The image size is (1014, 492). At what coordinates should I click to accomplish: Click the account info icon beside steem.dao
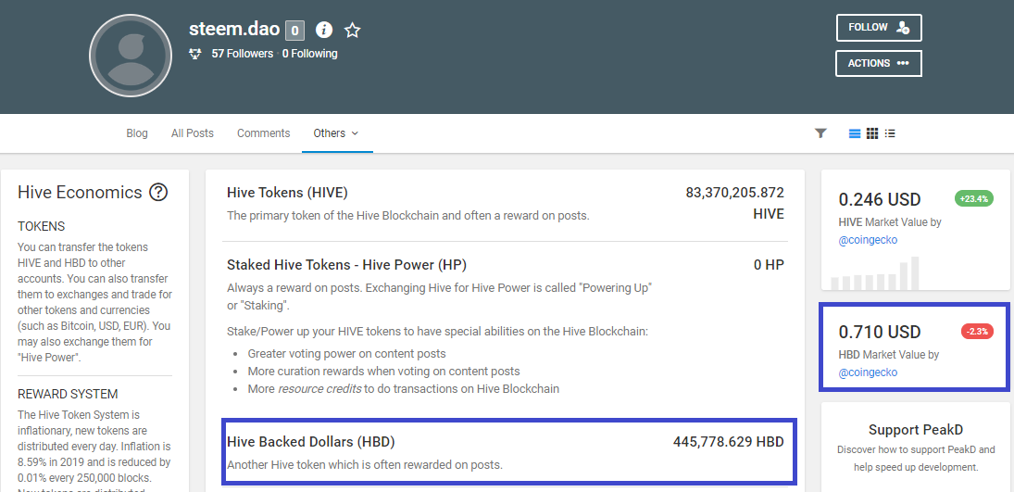click(324, 30)
